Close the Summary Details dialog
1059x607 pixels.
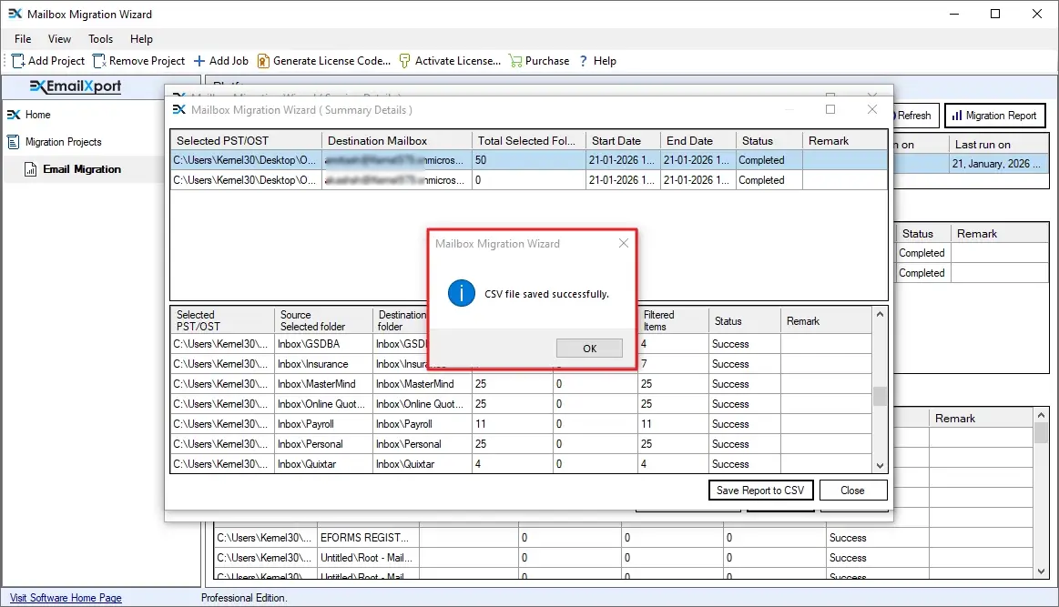click(852, 490)
